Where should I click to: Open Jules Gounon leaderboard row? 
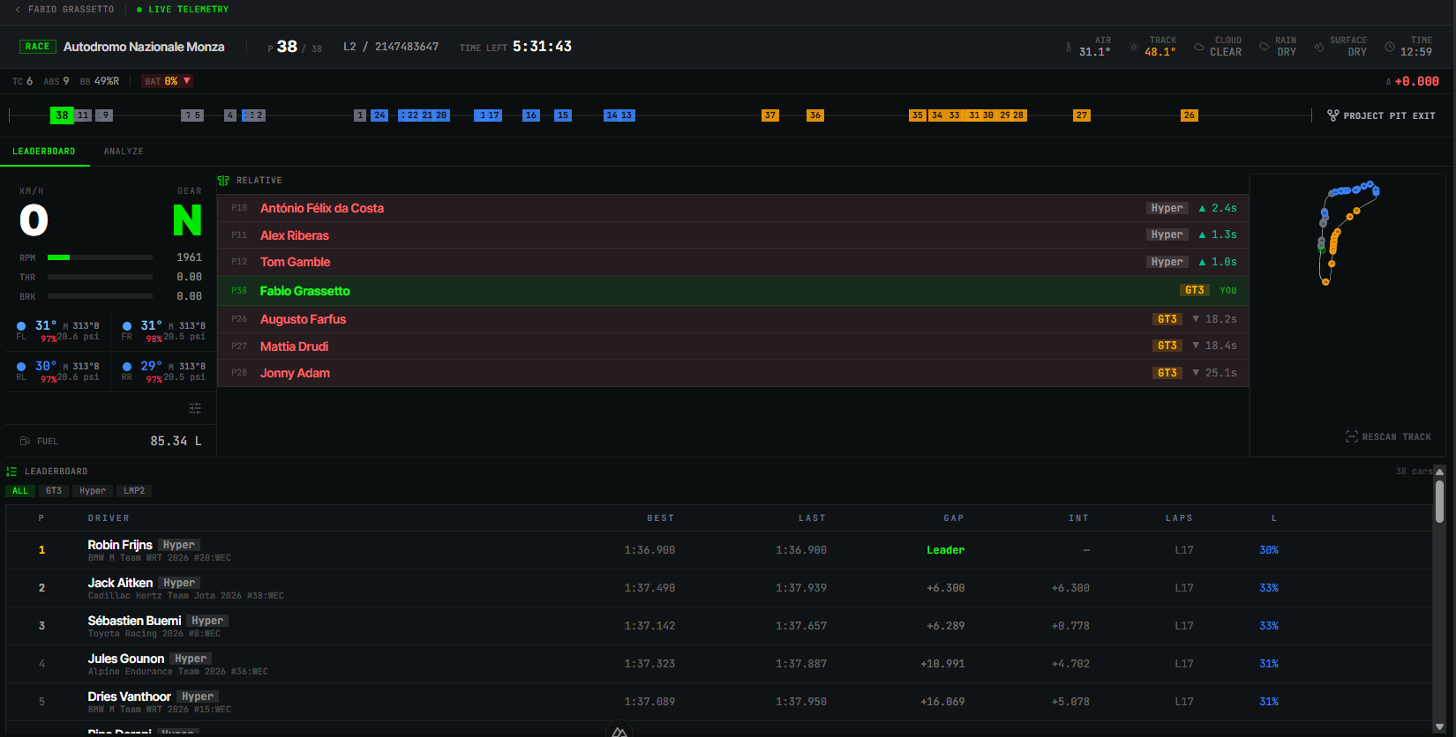719,664
